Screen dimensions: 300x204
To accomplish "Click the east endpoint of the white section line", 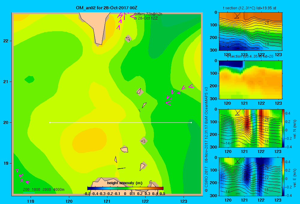I will click(x=191, y=122).
